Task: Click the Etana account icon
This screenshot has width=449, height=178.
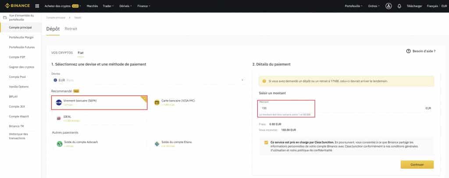Action: point(157,144)
